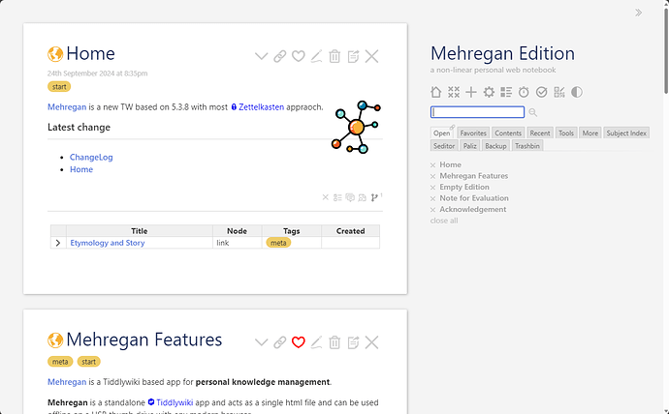This screenshot has height=414, width=669.
Task: Open the ChangeLog link
Action: (x=91, y=157)
